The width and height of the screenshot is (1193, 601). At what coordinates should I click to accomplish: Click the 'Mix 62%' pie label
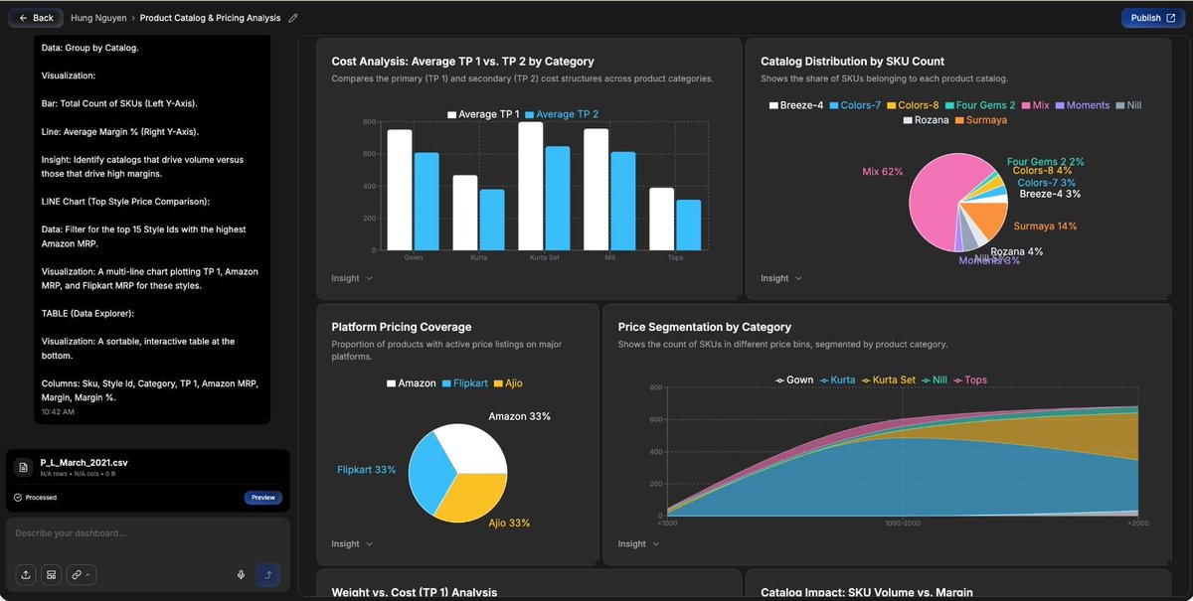[883, 172]
